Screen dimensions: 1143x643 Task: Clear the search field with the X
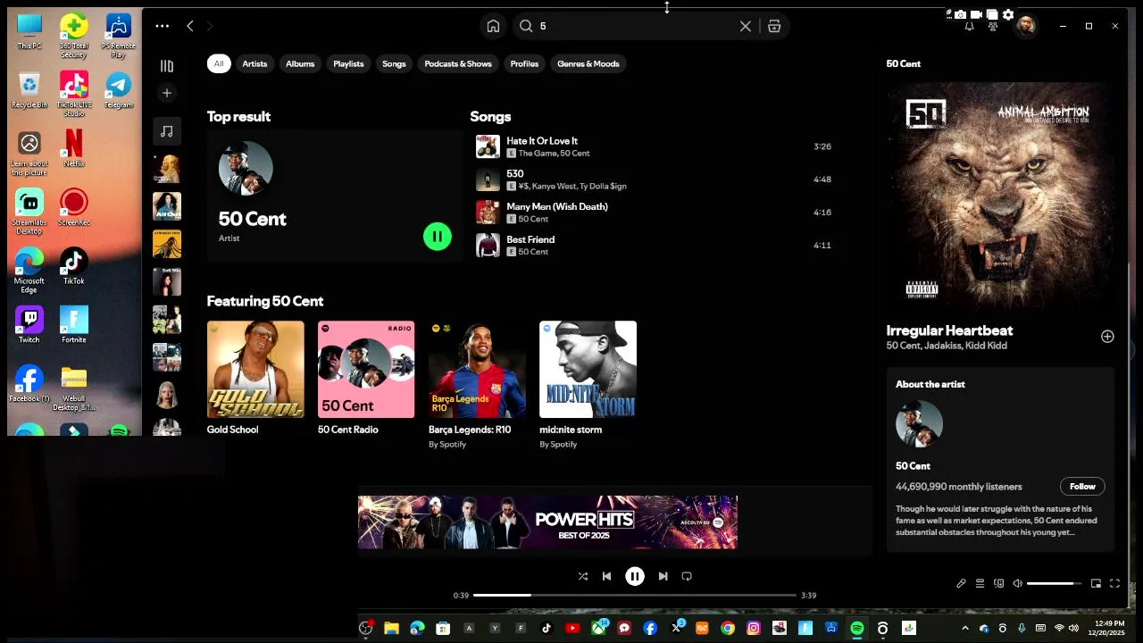pyautogui.click(x=746, y=26)
